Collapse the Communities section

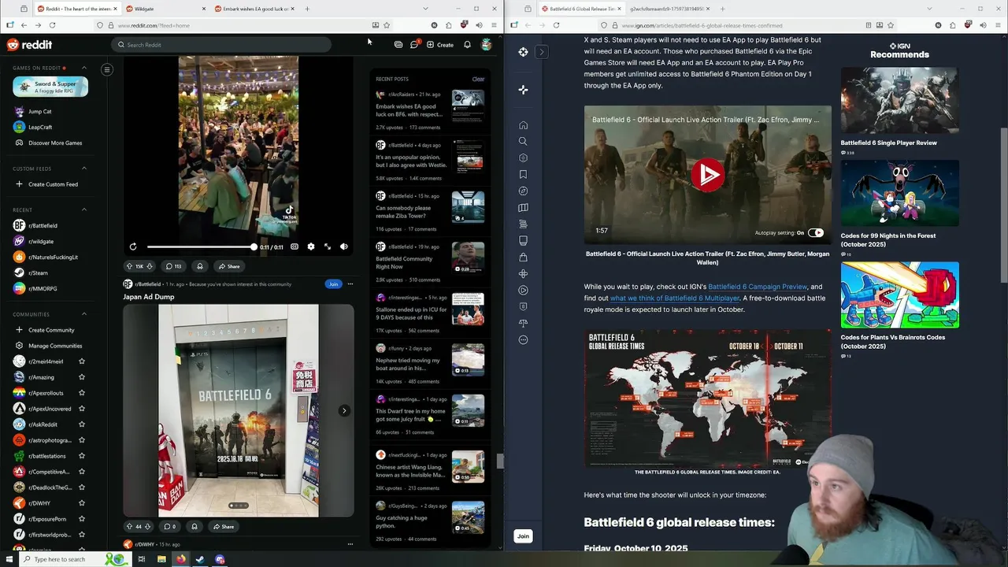pyautogui.click(x=84, y=314)
